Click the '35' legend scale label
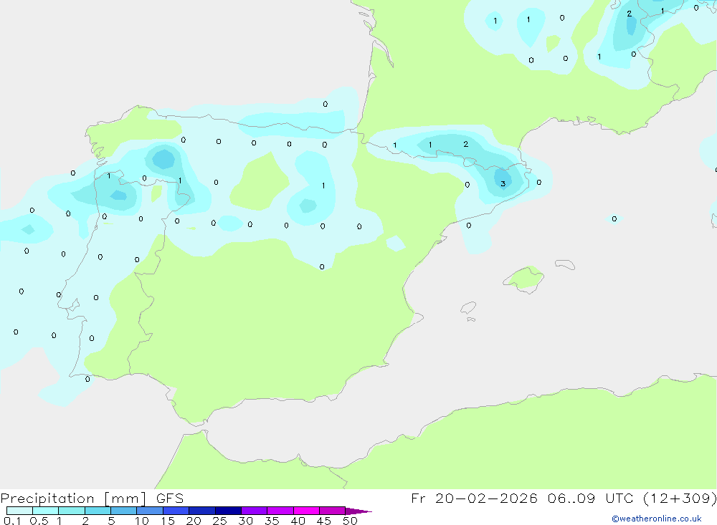Screen dimensions: 717x525 click(272, 521)
